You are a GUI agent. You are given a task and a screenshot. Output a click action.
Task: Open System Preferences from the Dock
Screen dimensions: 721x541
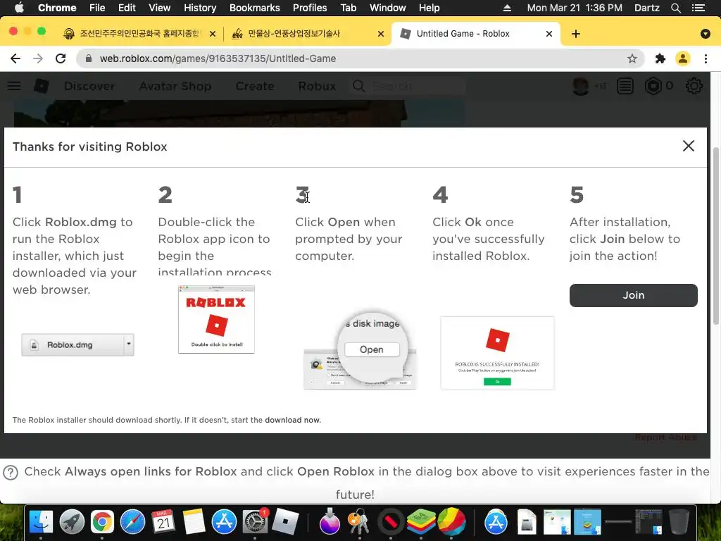255,523
